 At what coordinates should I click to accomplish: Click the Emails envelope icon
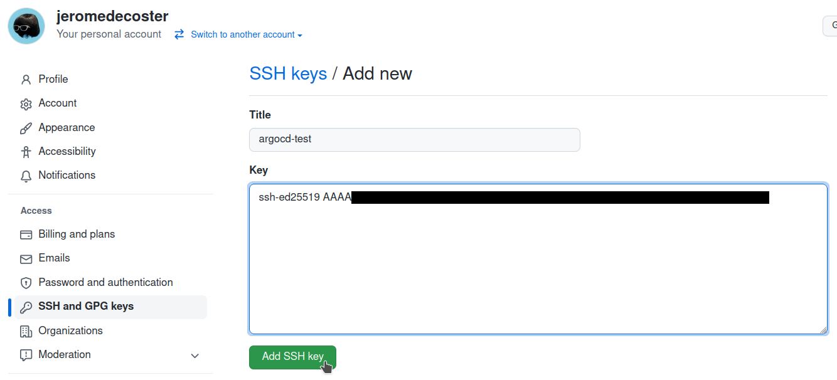(26, 258)
